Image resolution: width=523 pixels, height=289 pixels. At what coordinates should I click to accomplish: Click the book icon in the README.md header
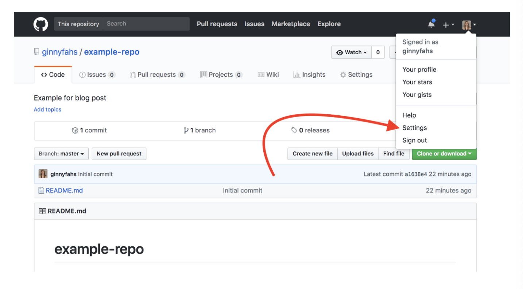tap(42, 211)
